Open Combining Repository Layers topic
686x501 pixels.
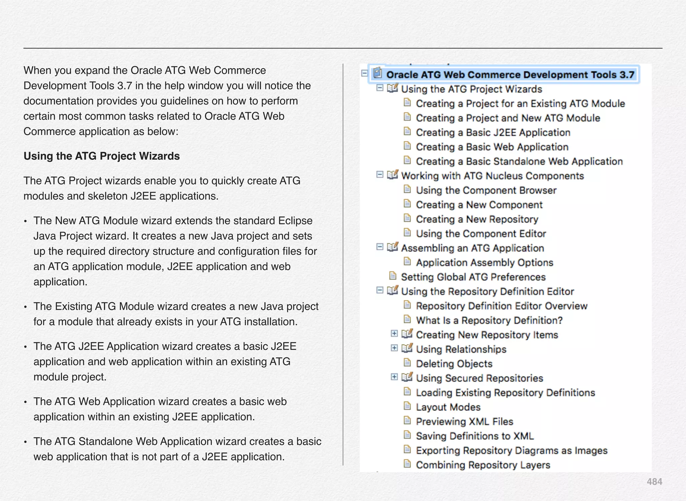click(483, 465)
